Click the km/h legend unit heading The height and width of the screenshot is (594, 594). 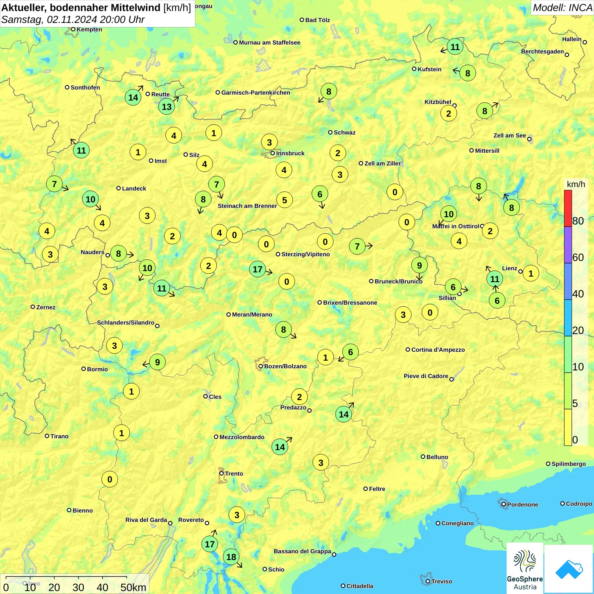point(576,184)
